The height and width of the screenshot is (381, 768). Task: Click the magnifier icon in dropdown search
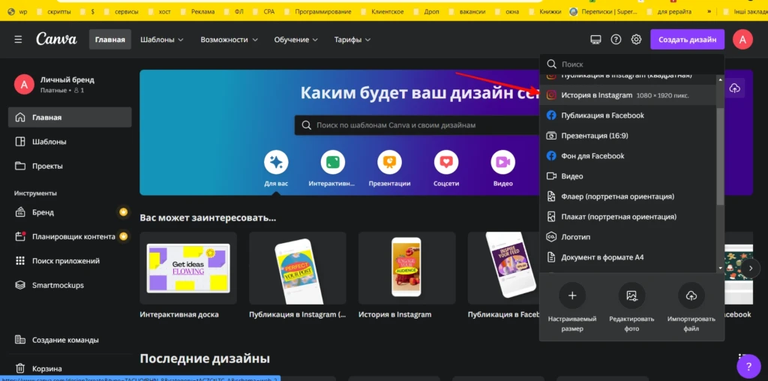pyautogui.click(x=551, y=64)
